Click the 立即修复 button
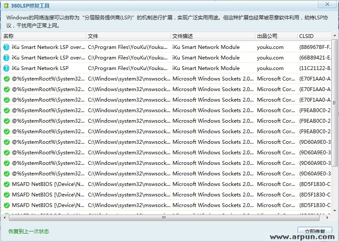Screen dimensions: 339x242 pos(315,231)
